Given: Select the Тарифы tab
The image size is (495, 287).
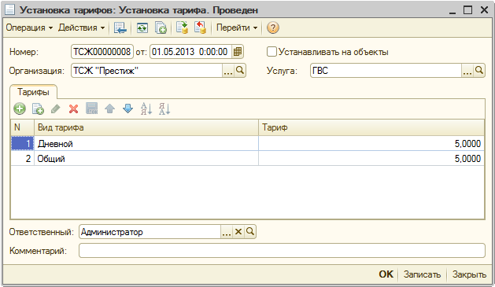Looking at the screenshot, I should tap(34, 92).
